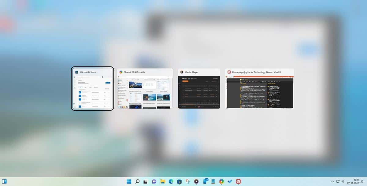The image size is (367, 186).
Task: Launch Microsoft Edge from the taskbar
Action: click(x=171, y=181)
